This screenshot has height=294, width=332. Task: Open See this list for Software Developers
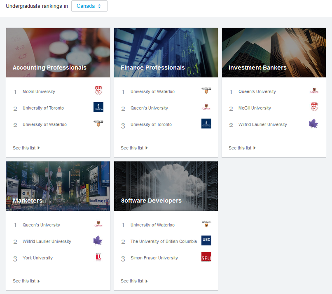pos(134,281)
